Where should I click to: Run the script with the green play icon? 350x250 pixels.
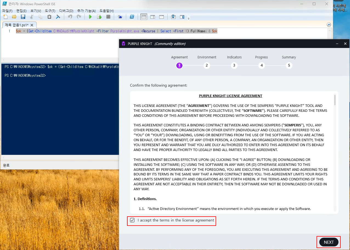[90, 17]
